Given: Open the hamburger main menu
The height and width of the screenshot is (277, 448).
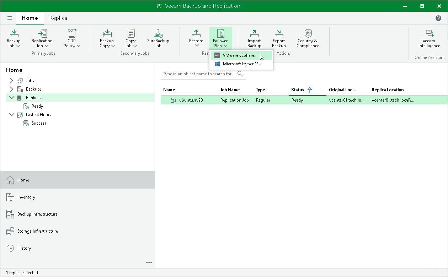Looking at the screenshot, I should [10, 18].
